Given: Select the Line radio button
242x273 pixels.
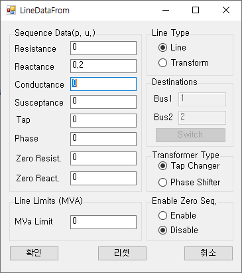Looking at the screenshot, I should (172, 48).
